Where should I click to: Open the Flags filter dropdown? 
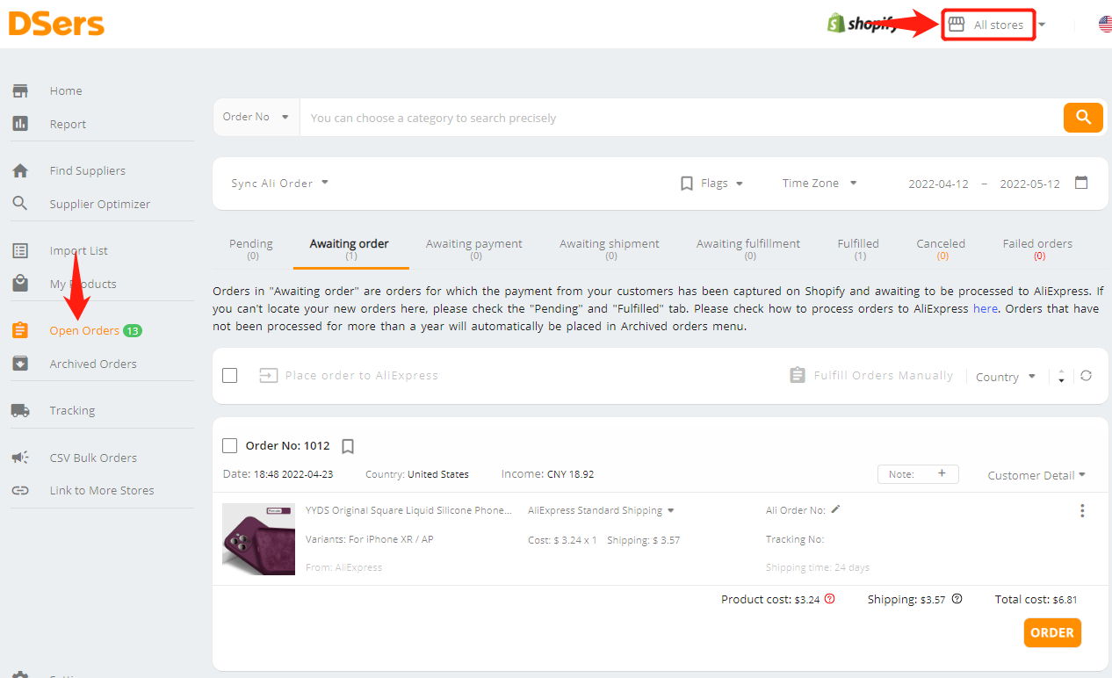712,183
